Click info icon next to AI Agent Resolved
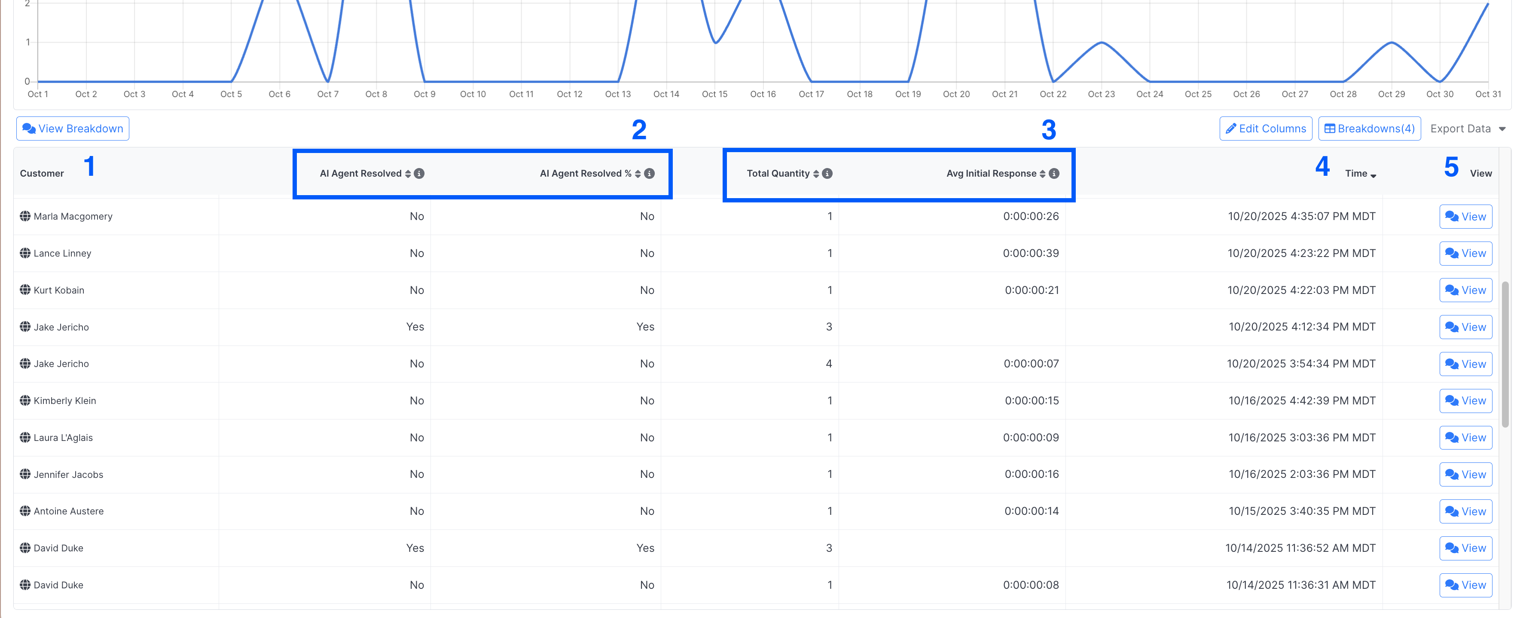Image resolution: width=1520 pixels, height=618 pixels. (x=419, y=174)
